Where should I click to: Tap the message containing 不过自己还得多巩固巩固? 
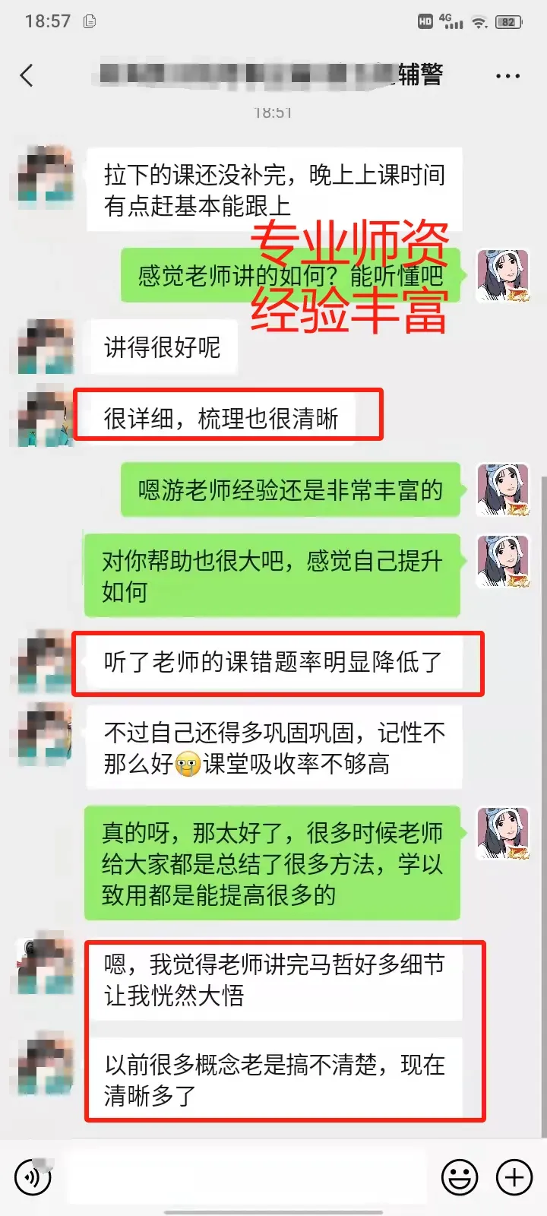pyautogui.click(x=274, y=748)
